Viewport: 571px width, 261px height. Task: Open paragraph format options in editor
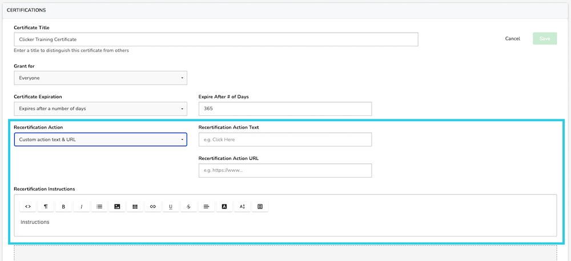pos(46,206)
